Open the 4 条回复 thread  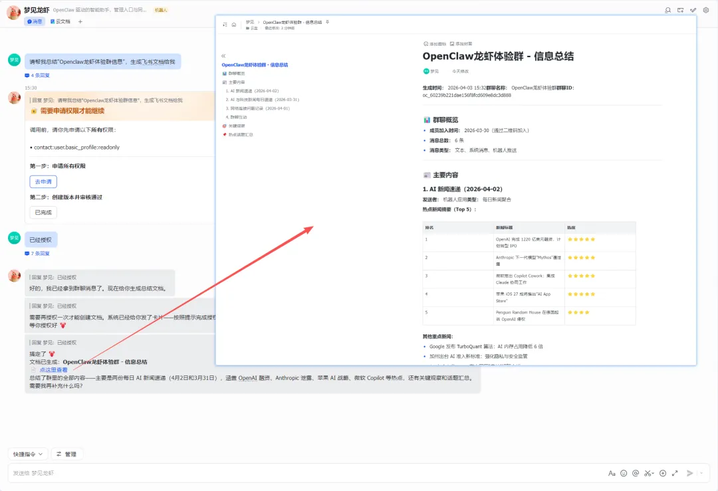point(37,76)
